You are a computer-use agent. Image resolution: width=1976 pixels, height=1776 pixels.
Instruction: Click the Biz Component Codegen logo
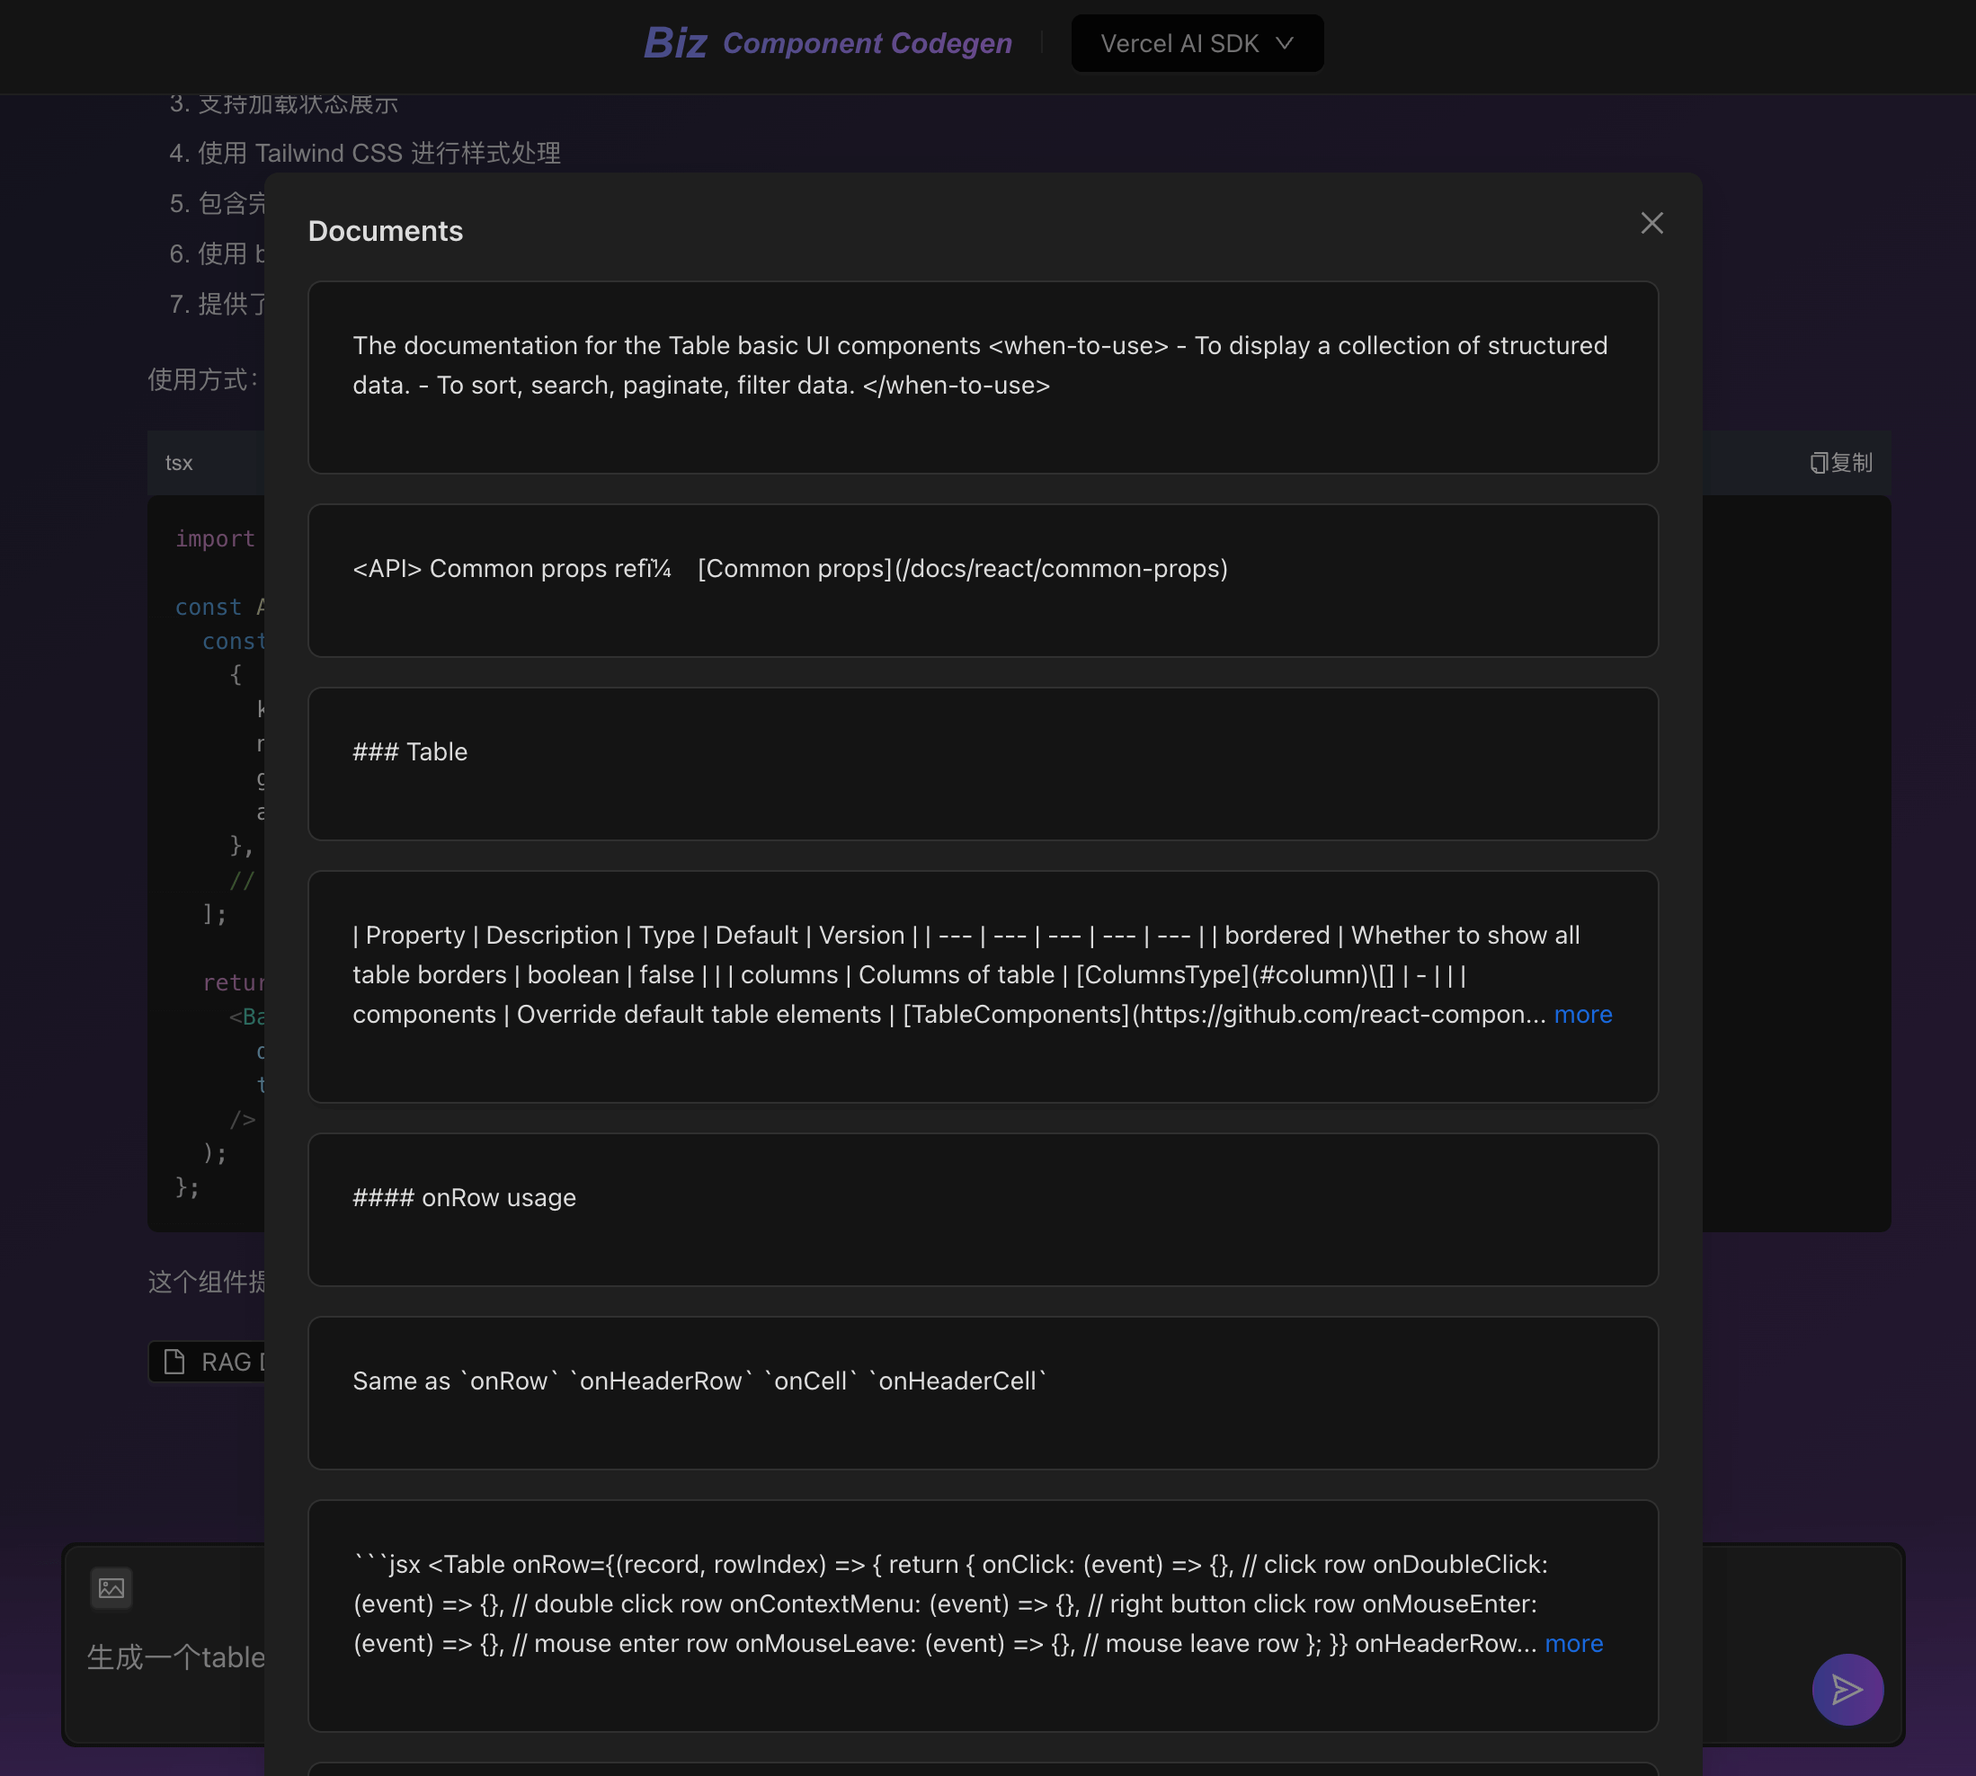[x=827, y=43]
